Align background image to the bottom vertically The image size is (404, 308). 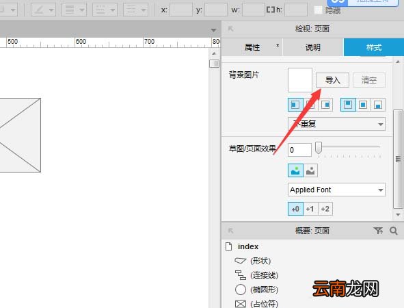(378, 105)
